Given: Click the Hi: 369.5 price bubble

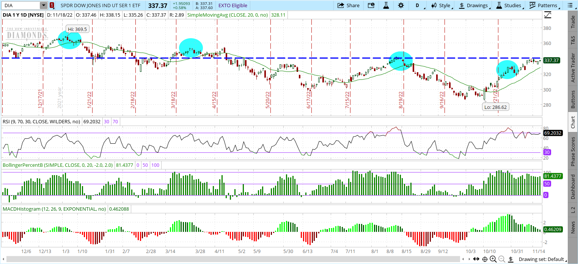Looking at the screenshot, I should (77, 29).
